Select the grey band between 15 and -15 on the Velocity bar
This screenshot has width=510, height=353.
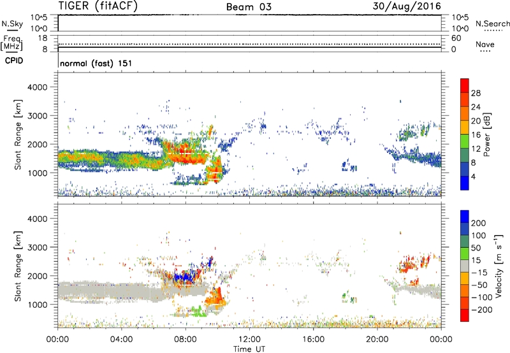click(x=465, y=266)
